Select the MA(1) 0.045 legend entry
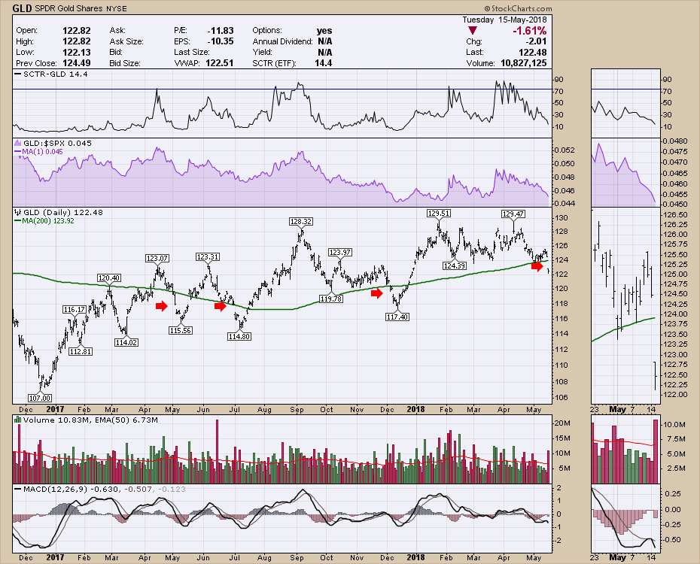The width and height of the screenshot is (700, 564). [x=42, y=152]
